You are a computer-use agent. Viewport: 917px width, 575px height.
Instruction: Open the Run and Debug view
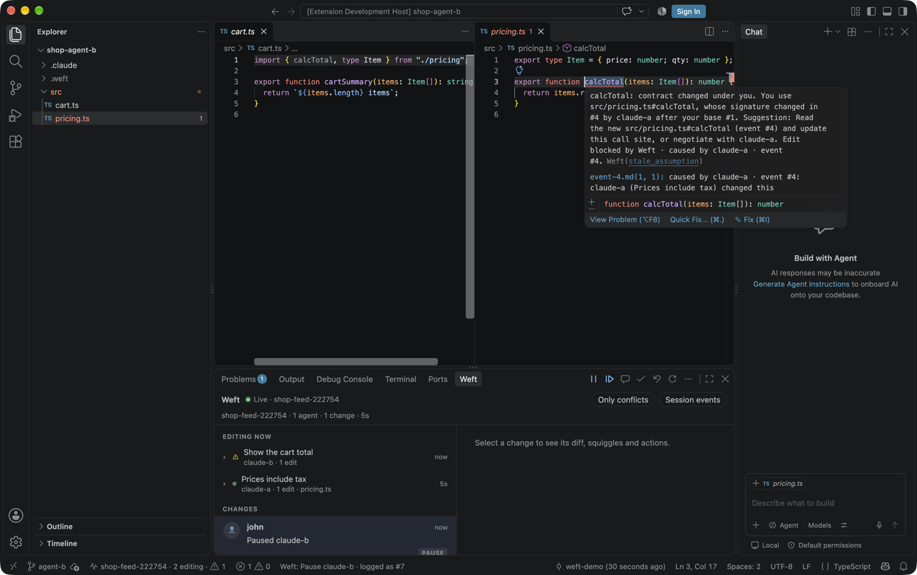16,115
